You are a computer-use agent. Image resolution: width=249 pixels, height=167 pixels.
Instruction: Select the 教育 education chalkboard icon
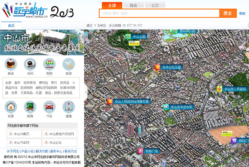(30, 107)
